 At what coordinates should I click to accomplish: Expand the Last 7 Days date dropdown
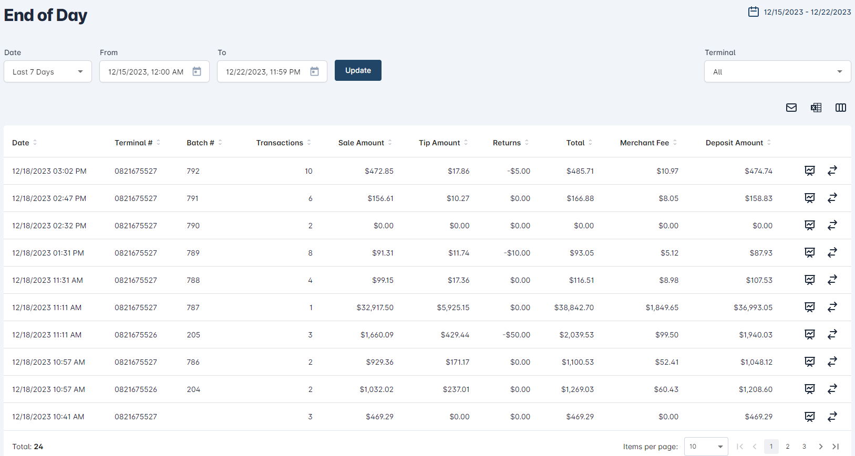coord(48,72)
